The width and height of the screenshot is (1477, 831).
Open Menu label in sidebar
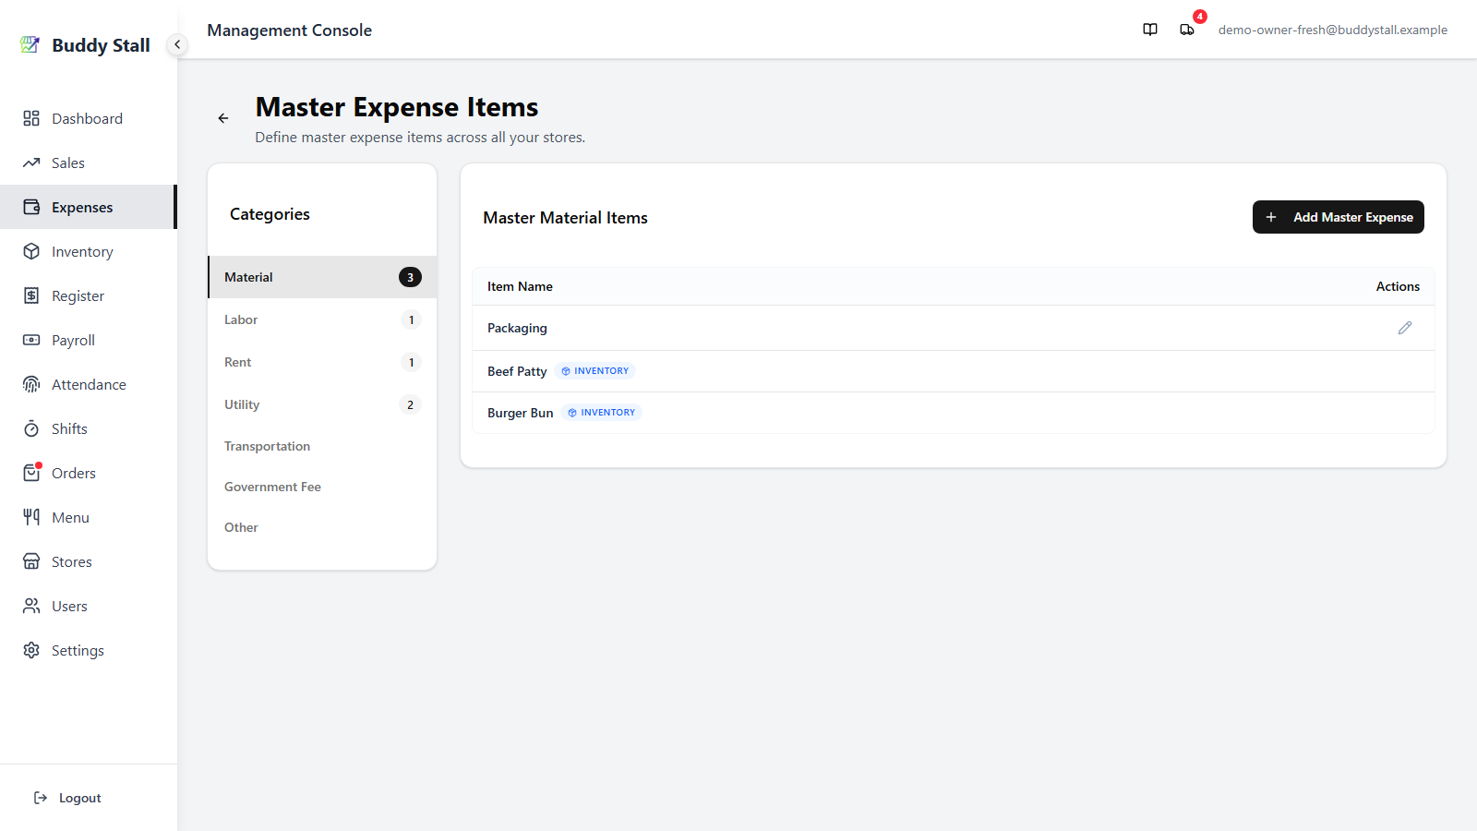(70, 517)
